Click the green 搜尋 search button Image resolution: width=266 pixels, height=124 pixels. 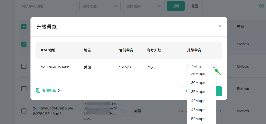176,6
